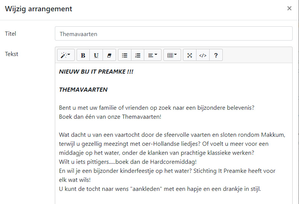Remove font style with eraser icon

[x=109, y=55]
